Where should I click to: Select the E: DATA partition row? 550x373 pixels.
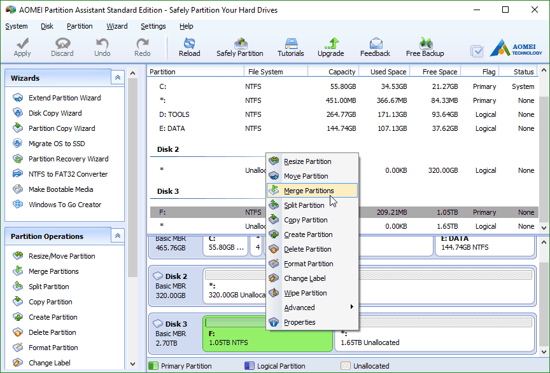pyautogui.click(x=344, y=128)
